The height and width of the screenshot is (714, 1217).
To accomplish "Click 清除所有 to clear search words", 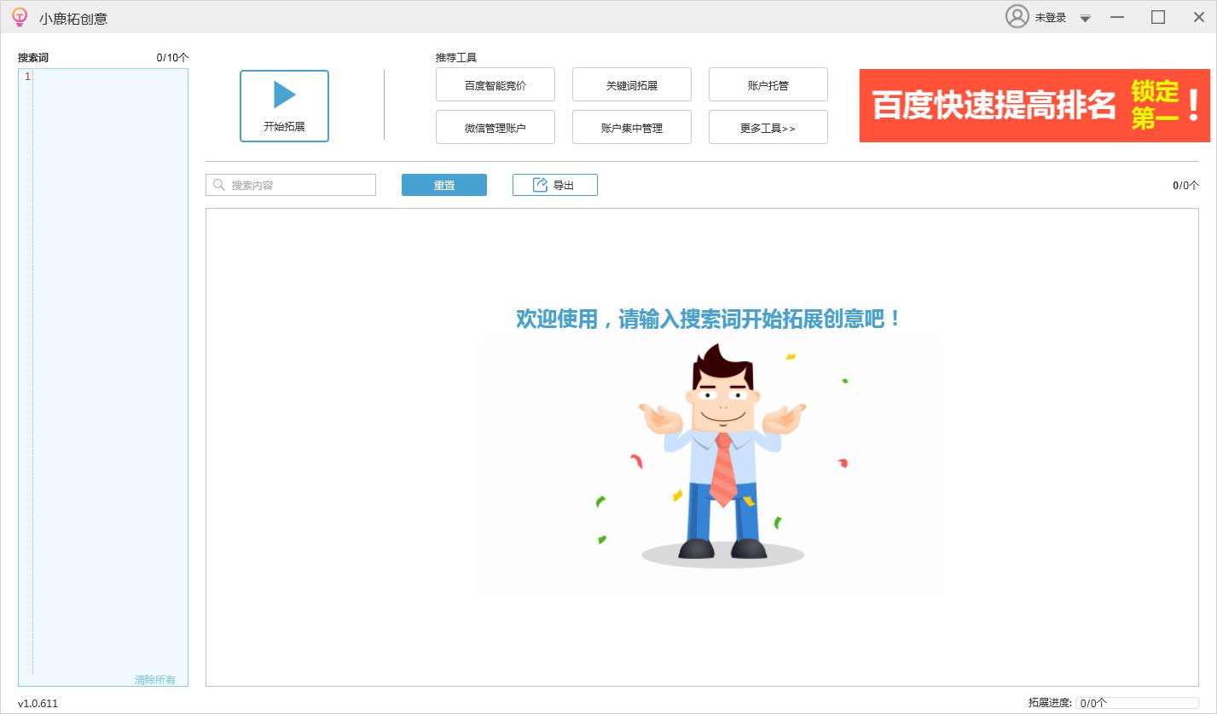I will pos(154,679).
